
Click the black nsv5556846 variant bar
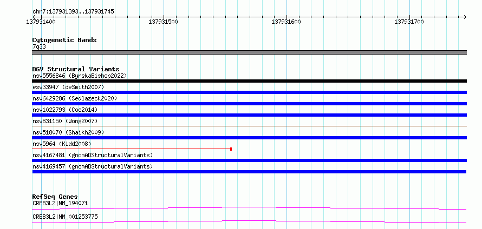point(249,81)
